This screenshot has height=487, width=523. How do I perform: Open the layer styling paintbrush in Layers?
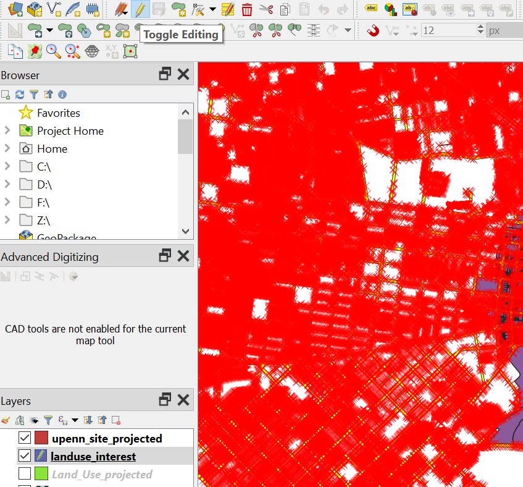6,420
